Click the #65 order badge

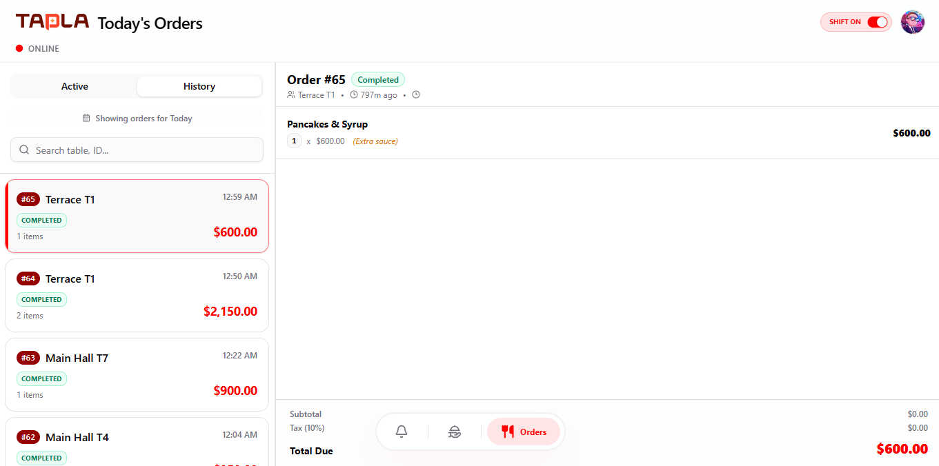[x=28, y=199]
